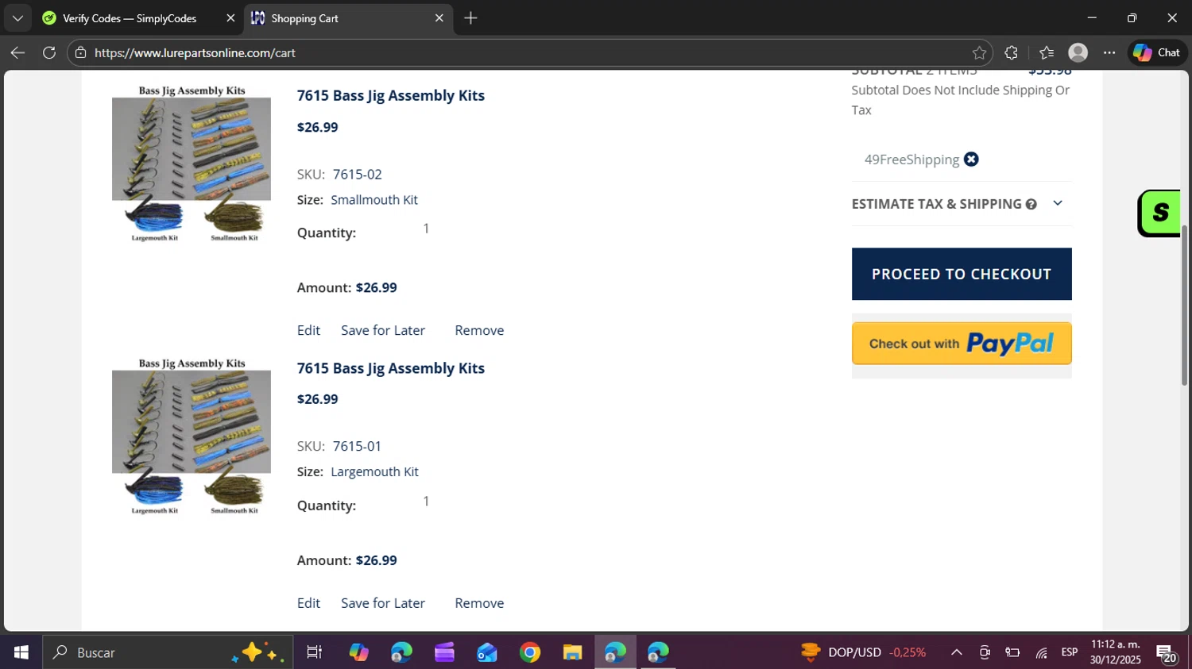Open the Favorites list
The image size is (1192, 669).
click(x=1047, y=52)
